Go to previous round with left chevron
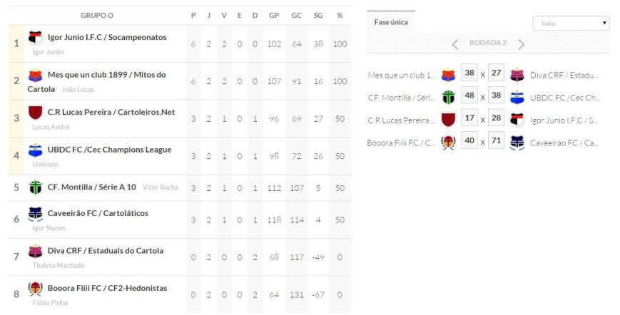The width and height of the screenshot is (620, 315). tap(455, 44)
